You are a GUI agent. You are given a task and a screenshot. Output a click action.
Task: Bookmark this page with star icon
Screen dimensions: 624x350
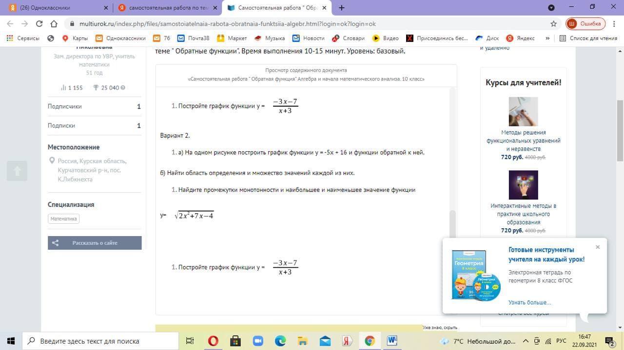[x=553, y=23]
